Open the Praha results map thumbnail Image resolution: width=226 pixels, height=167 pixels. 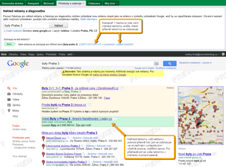(x=201, y=116)
